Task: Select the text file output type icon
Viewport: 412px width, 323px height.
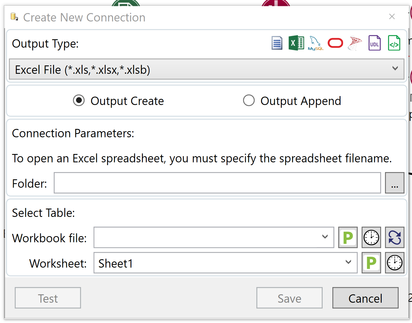Action: 277,43
